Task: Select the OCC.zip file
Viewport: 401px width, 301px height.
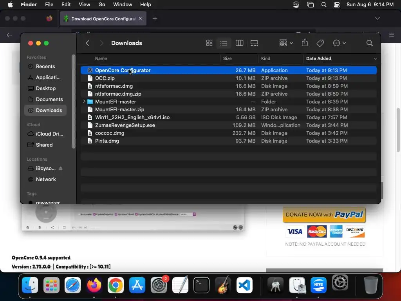Action: [228, 78]
